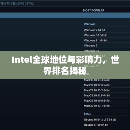Click the plain Windows 7 row

point(91,46)
